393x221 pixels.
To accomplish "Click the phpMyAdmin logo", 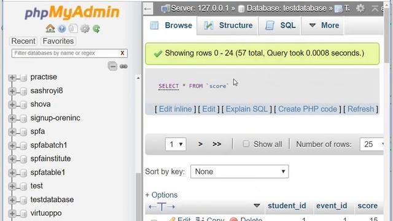I will [72, 12].
